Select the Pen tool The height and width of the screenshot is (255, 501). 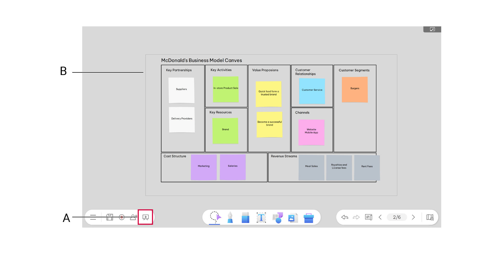(230, 217)
